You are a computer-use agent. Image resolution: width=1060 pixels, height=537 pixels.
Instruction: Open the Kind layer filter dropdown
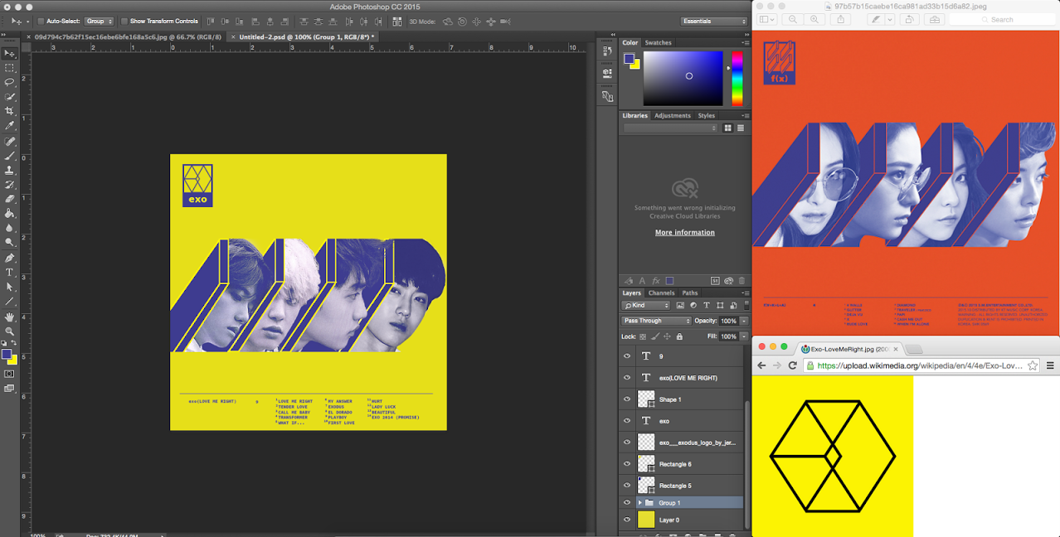point(647,306)
